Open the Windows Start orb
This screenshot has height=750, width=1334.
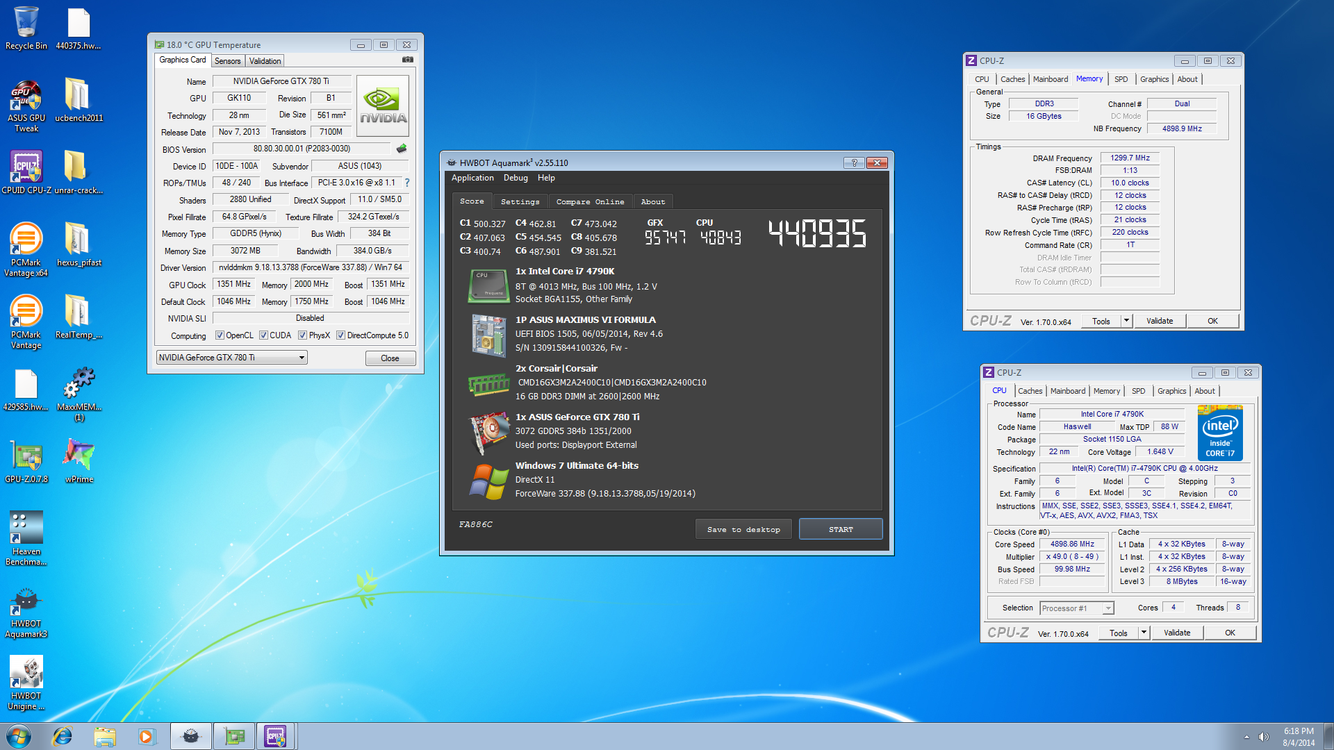[19, 736]
